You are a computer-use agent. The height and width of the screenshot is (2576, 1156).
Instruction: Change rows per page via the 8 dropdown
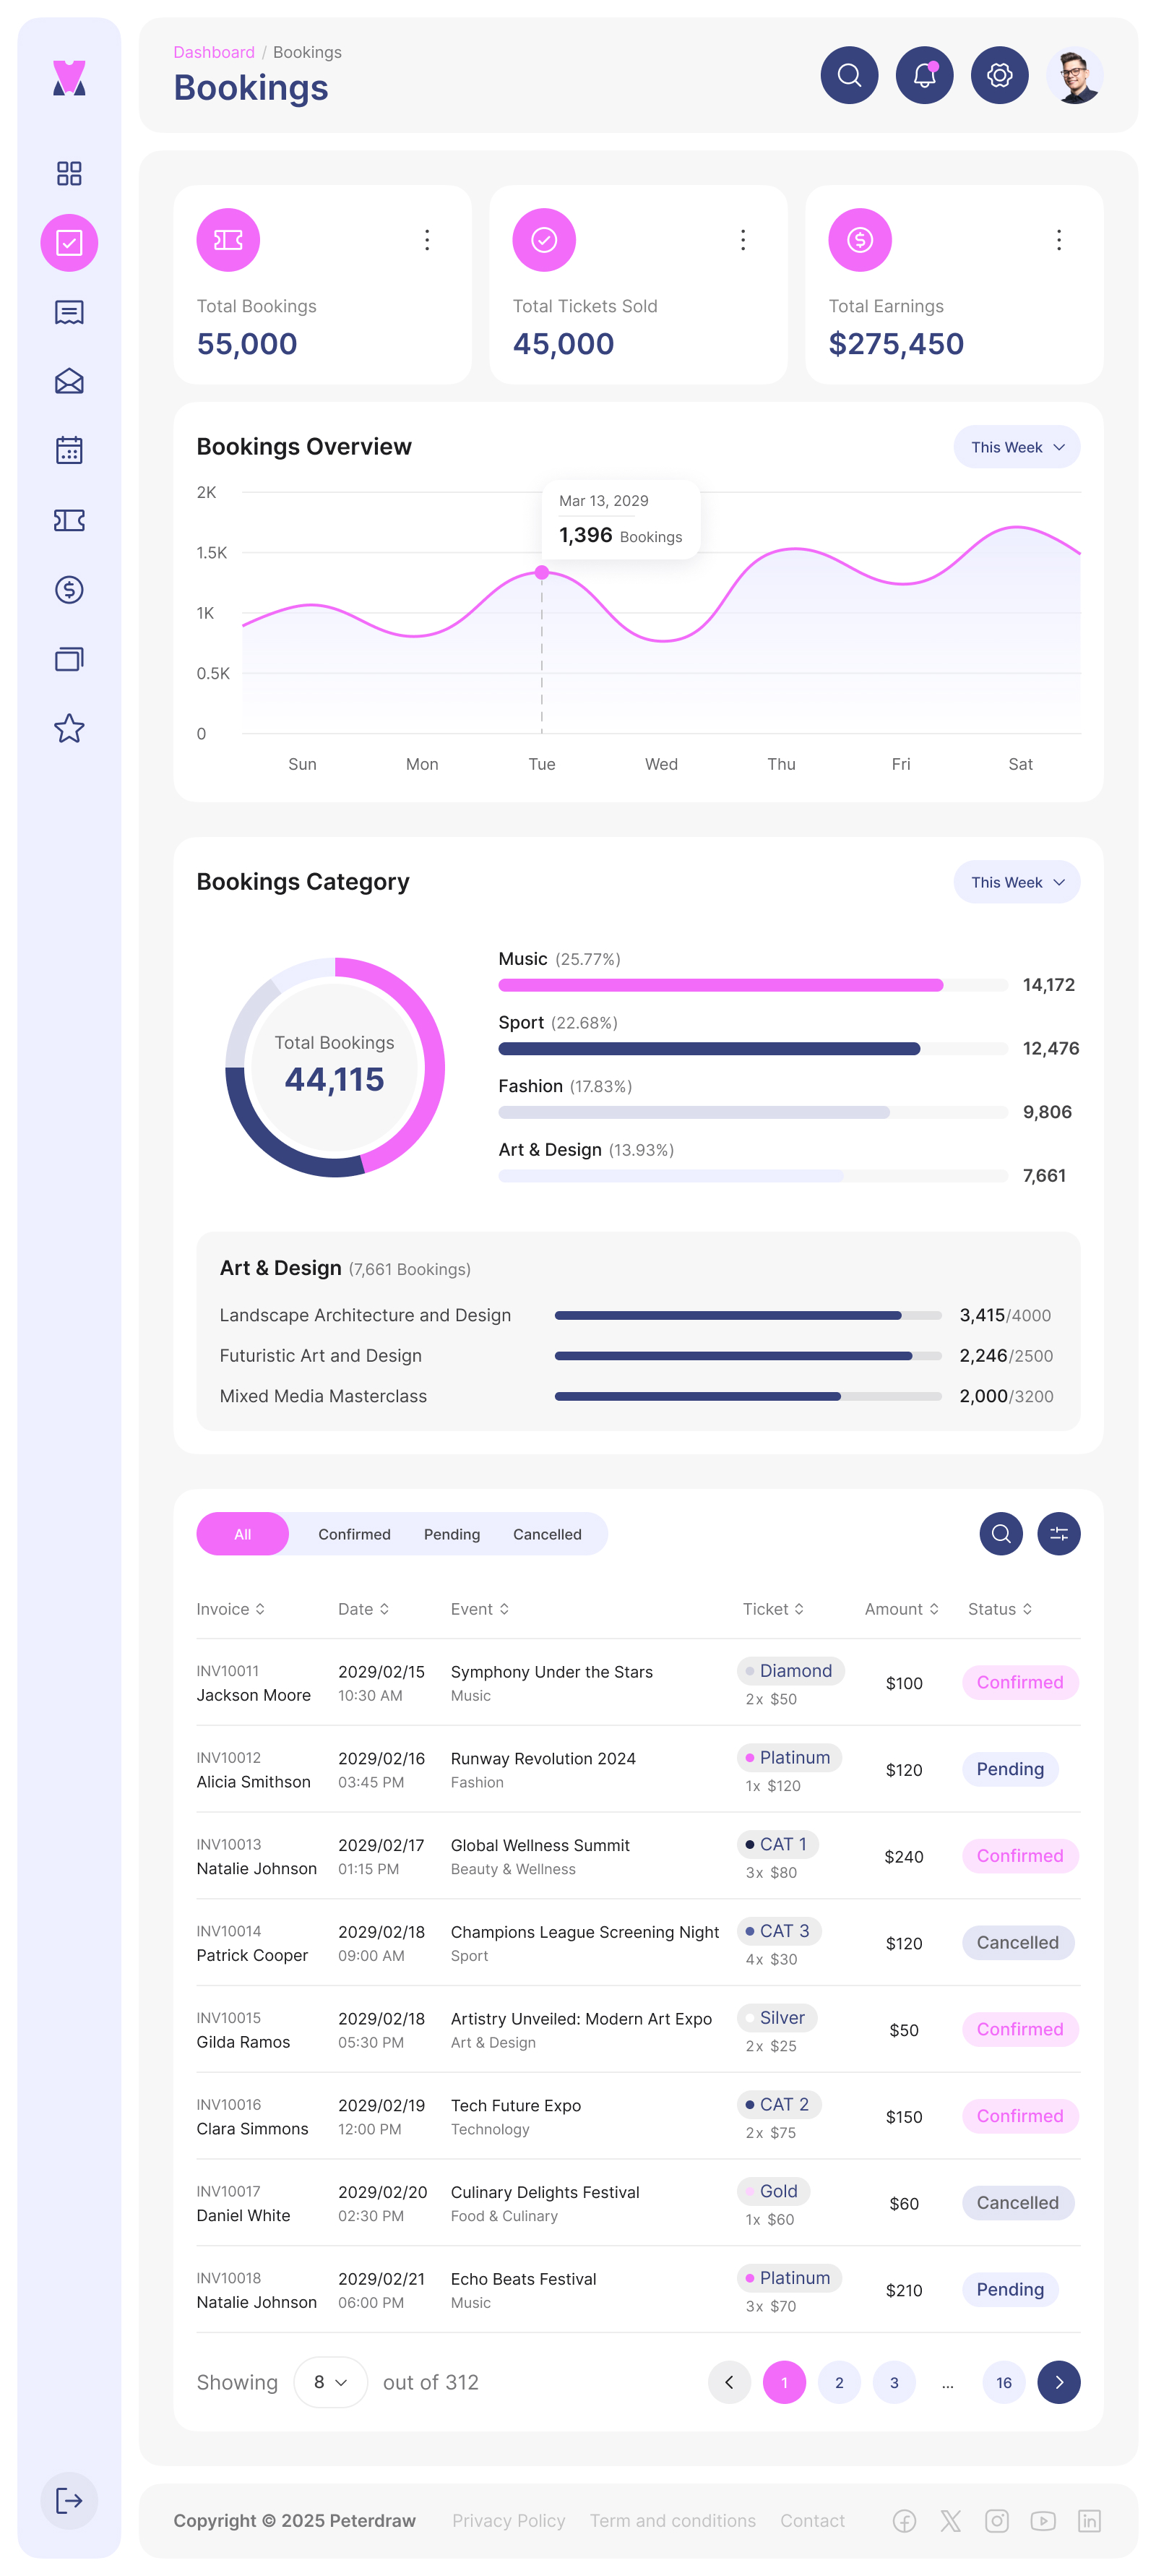coord(330,2383)
